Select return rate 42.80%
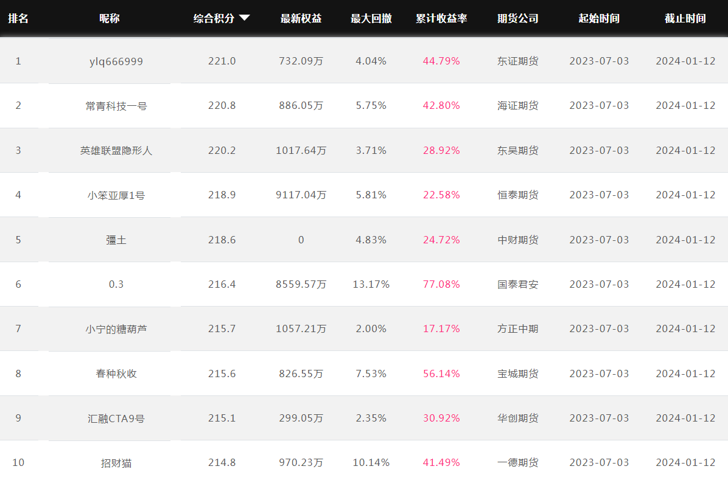 click(x=441, y=106)
